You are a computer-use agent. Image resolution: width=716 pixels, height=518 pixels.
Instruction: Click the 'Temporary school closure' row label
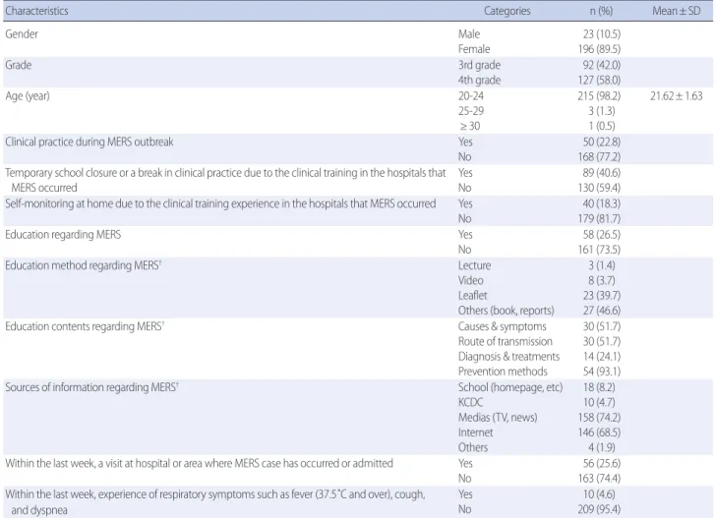[x=225, y=180]
